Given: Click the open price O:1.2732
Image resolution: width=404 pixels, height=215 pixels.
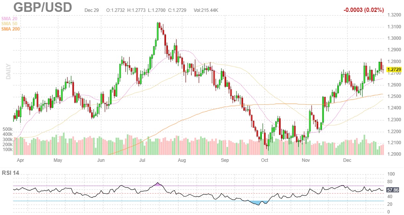Looking at the screenshot, I should coord(115,10).
